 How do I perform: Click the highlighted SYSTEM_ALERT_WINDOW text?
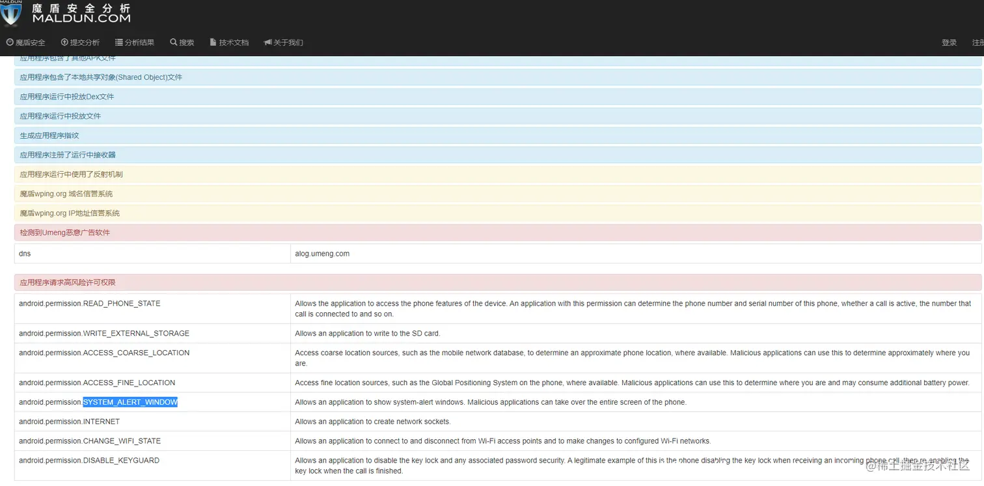coord(130,402)
